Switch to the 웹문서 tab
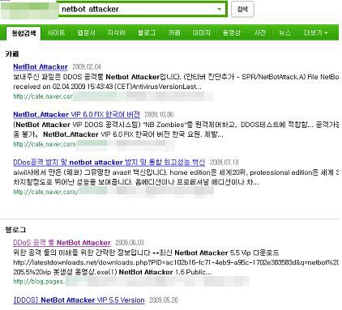Image resolution: width=342 pixels, height=310 pixels. tap(86, 33)
